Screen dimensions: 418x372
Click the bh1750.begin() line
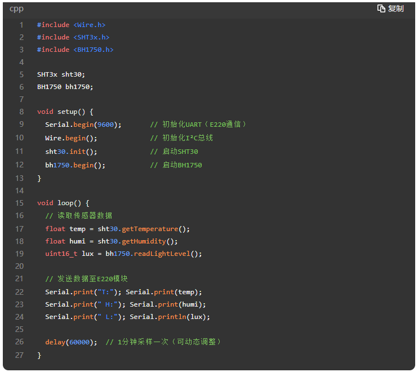(x=75, y=165)
